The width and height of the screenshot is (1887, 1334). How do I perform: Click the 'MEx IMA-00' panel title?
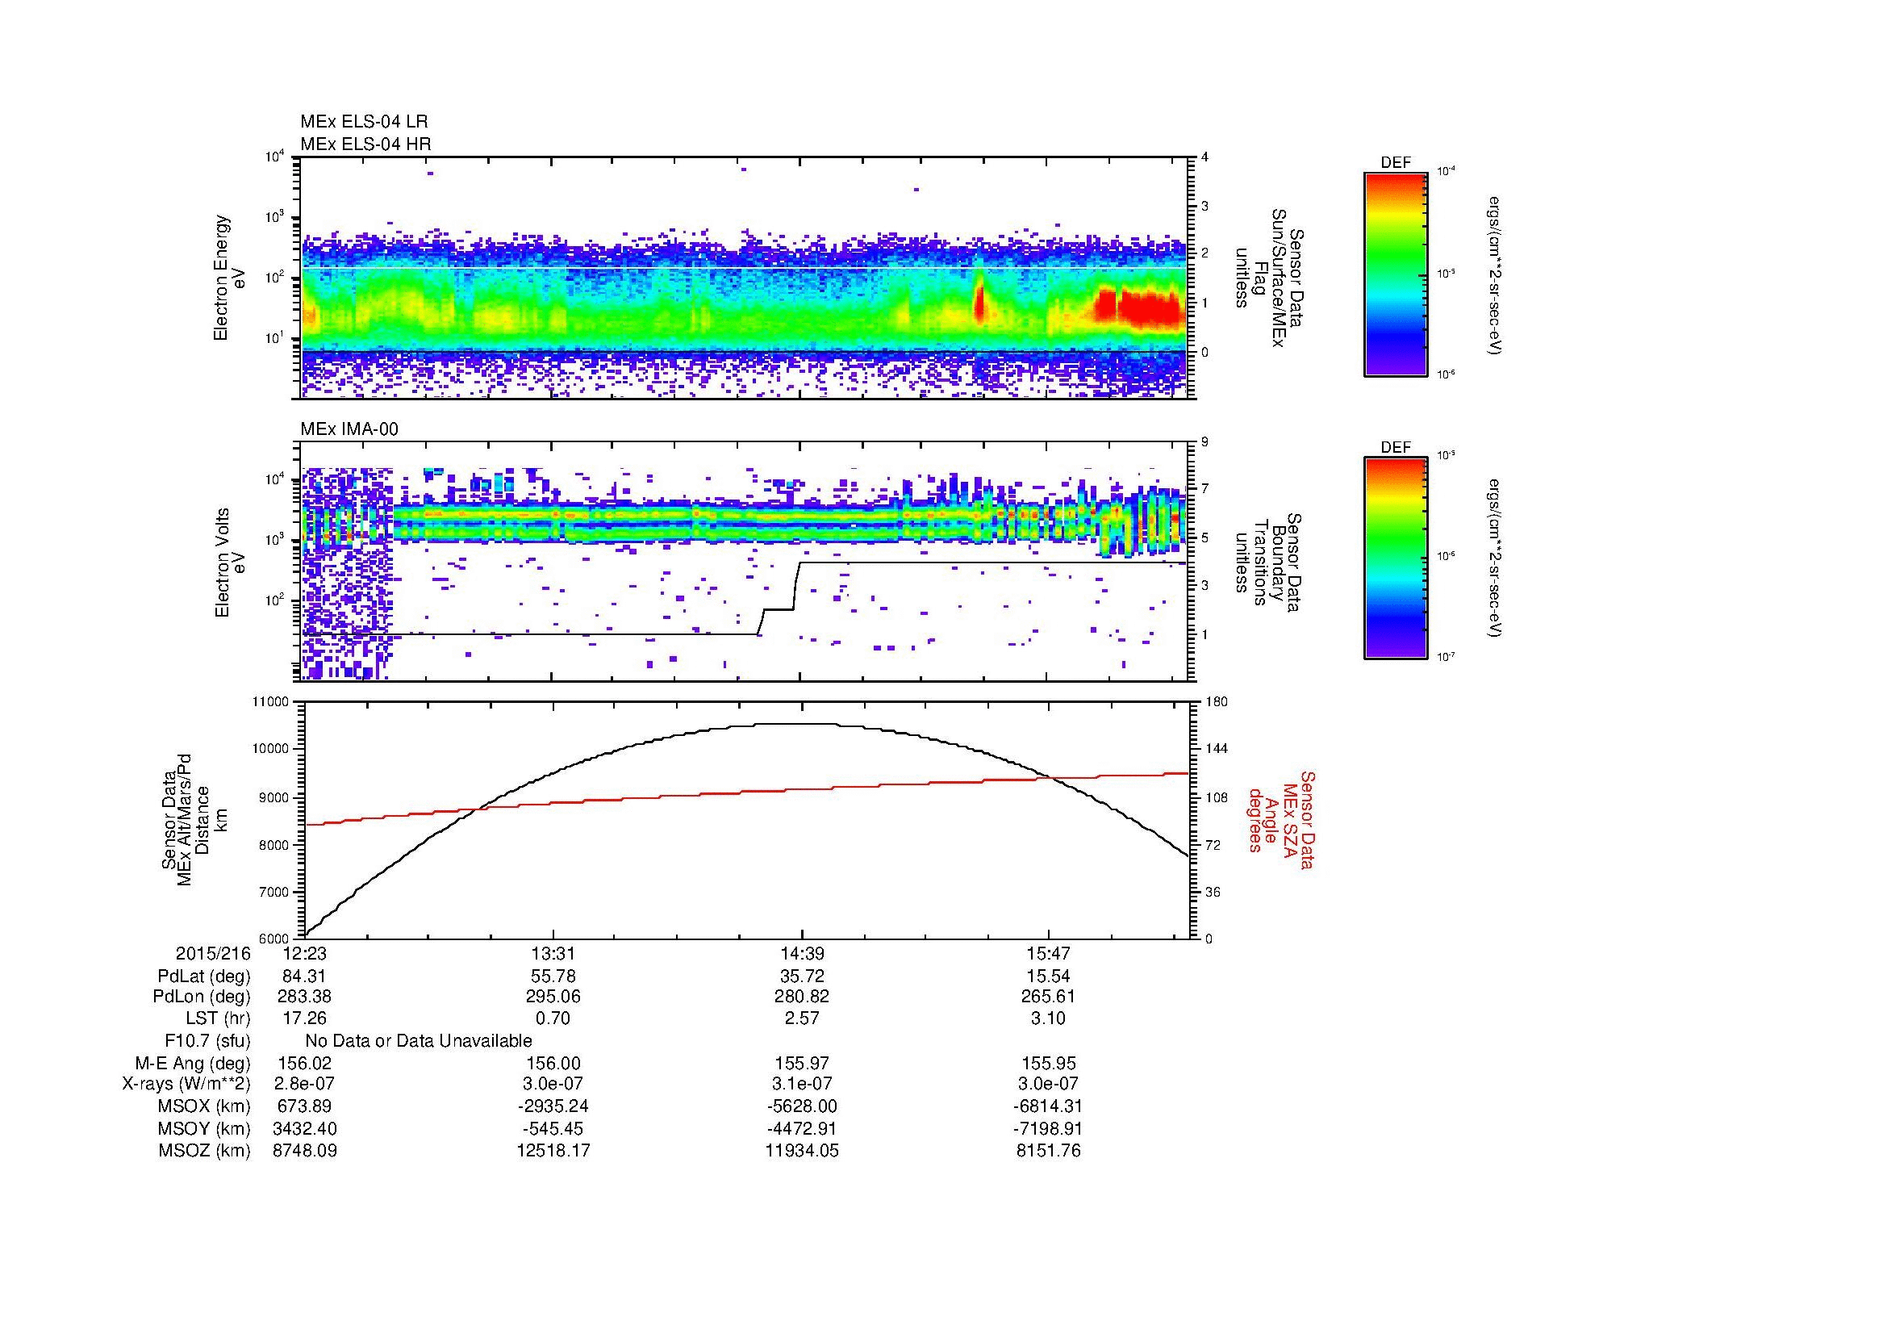349,429
